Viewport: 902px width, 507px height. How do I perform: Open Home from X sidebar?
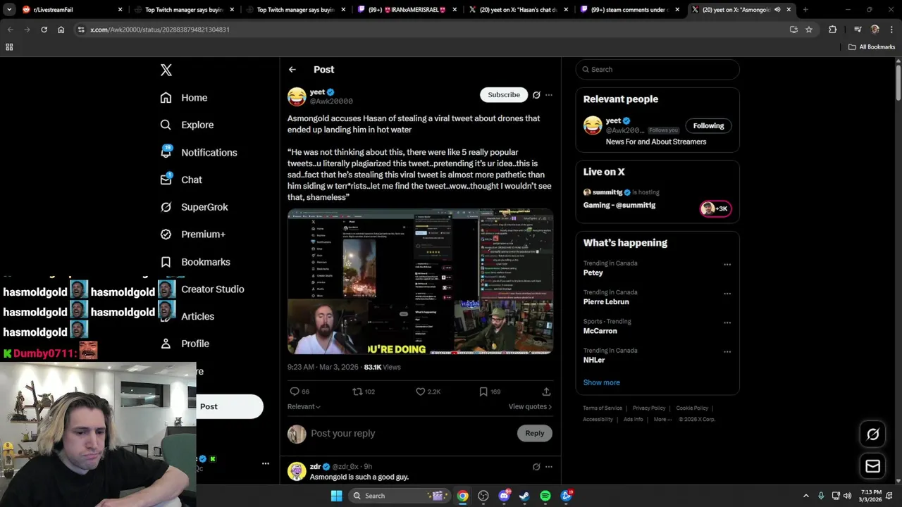[x=184, y=98]
